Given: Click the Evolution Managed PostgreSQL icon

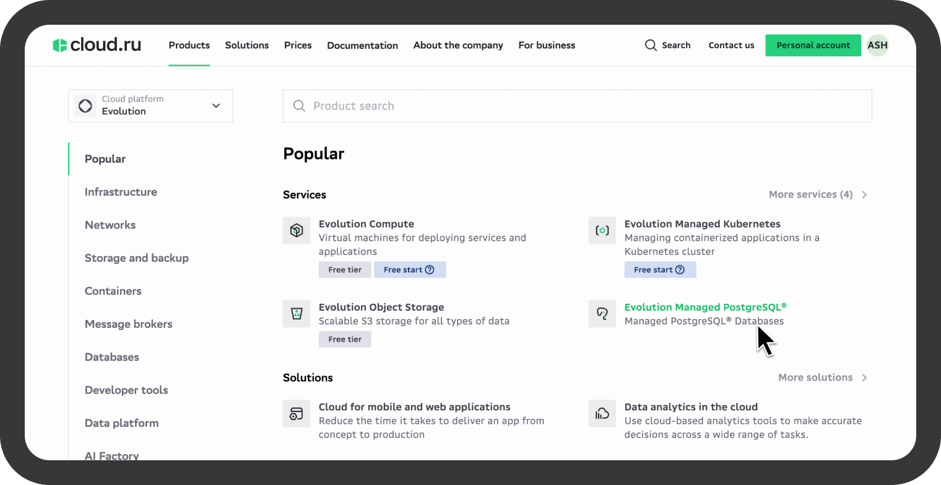Looking at the screenshot, I should [x=602, y=314].
